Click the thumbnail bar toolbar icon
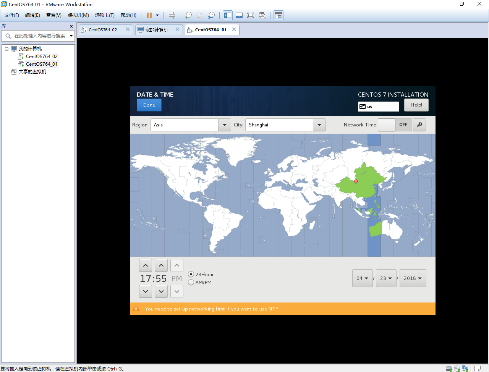Image resolution: width=489 pixels, height=372 pixels. tap(239, 15)
